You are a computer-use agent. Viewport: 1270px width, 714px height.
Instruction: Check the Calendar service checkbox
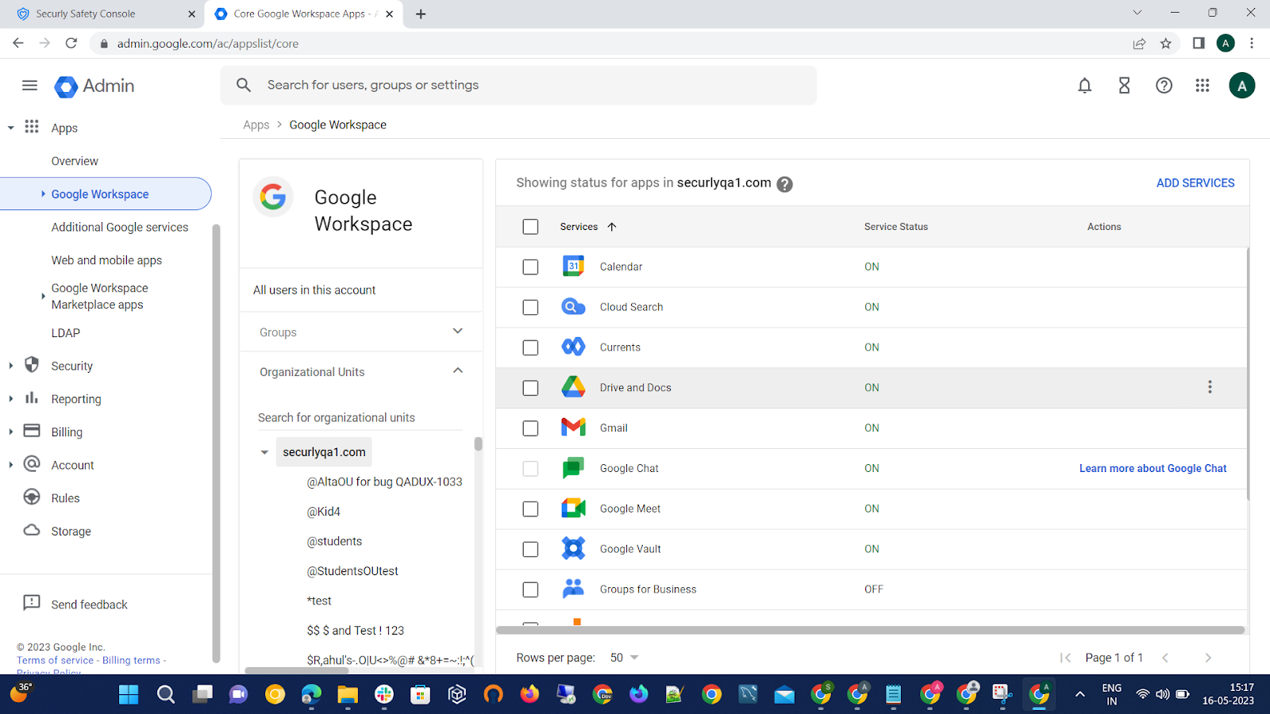click(530, 267)
